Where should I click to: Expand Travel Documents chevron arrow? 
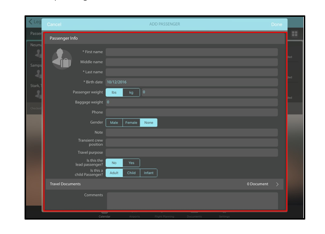click(277, 184)
